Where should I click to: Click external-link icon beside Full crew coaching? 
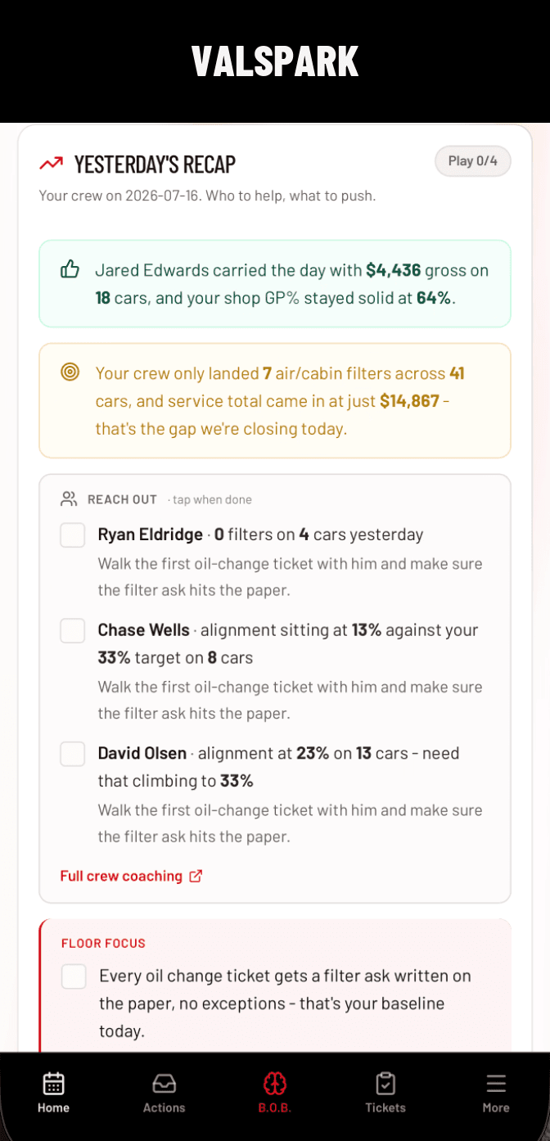(x=196, y=876)
